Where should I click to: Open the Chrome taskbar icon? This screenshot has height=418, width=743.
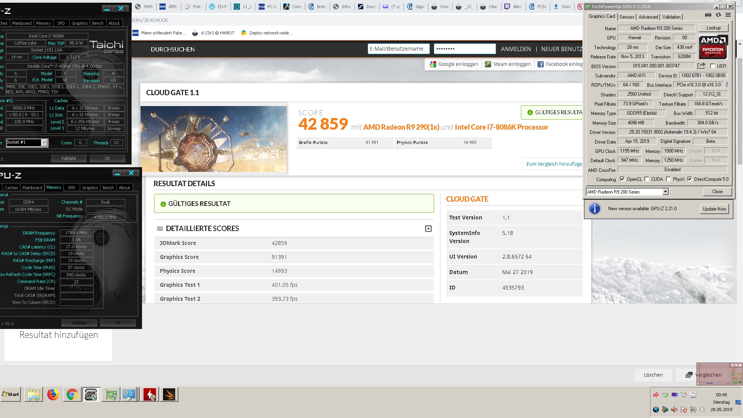point(72,394)
